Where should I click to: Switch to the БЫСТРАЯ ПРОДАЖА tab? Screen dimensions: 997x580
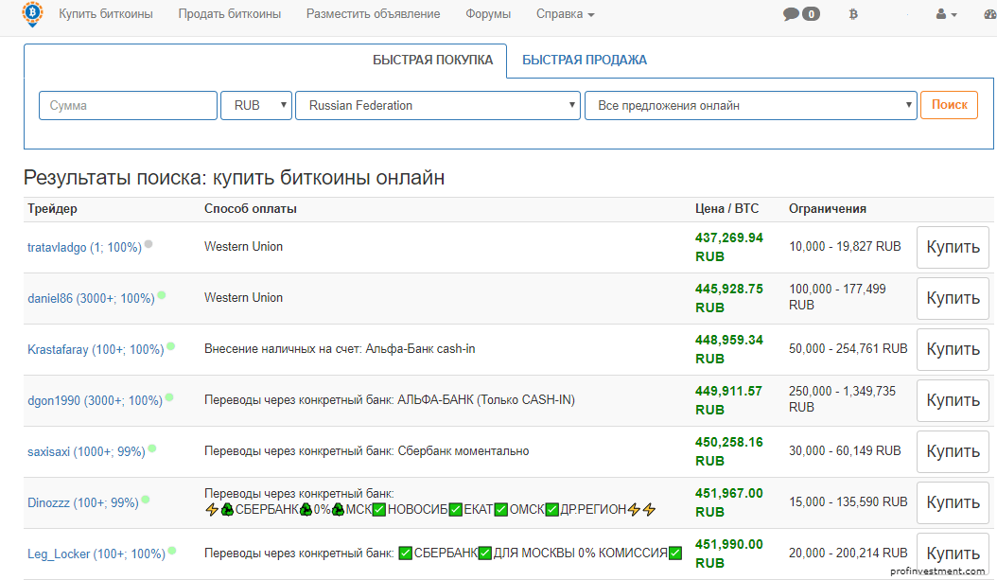(x=585, y=60)
